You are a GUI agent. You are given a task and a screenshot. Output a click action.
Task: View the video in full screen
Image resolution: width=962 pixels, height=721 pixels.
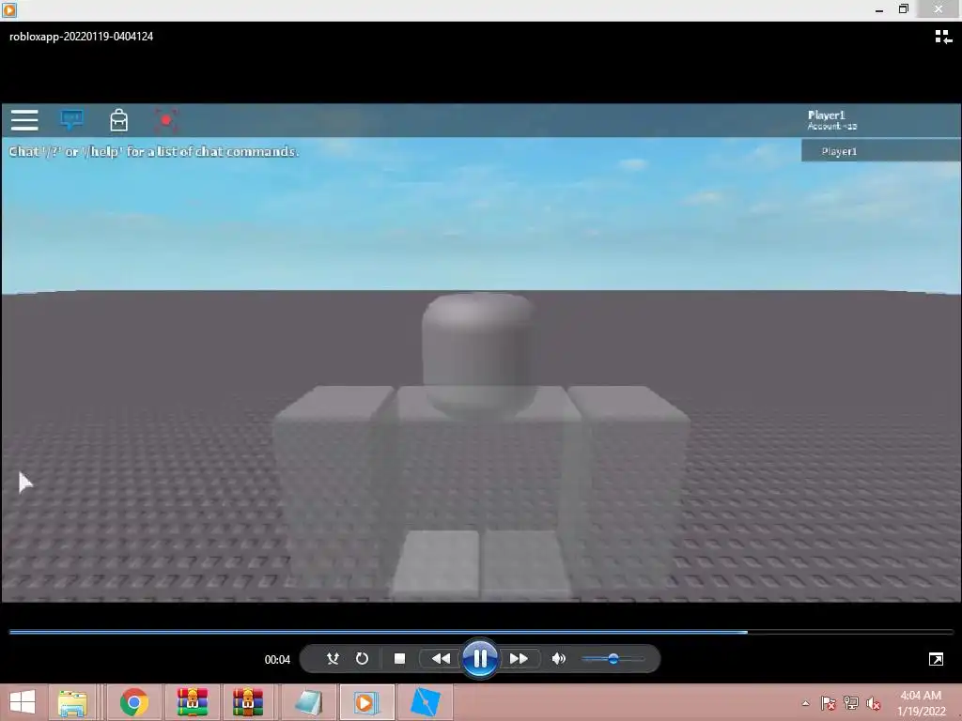pyautogui.click(x=936, y=659)
